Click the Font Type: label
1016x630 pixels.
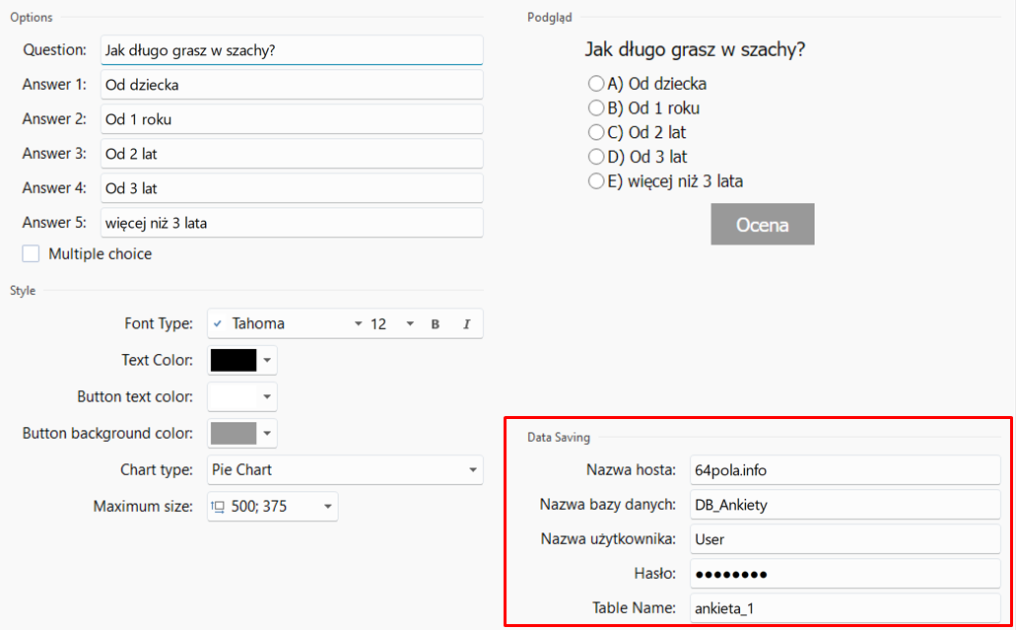click(x=159, y=323)
